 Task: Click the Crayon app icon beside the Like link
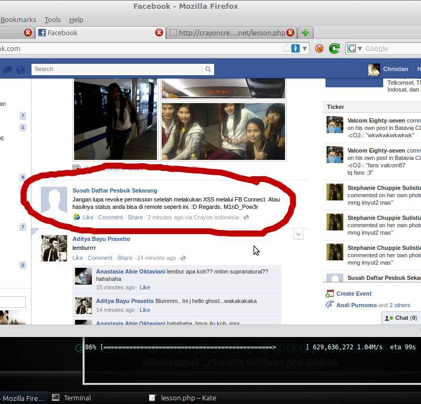(x=77, y=217)
